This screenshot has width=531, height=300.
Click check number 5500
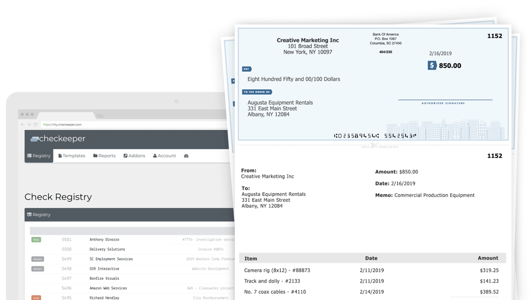66,249
